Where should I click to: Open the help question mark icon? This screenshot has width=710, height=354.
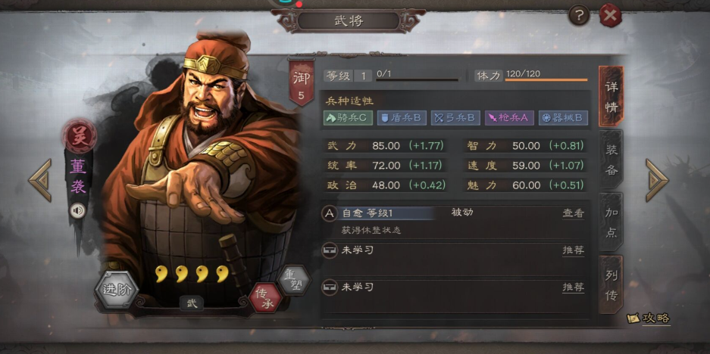579,17
